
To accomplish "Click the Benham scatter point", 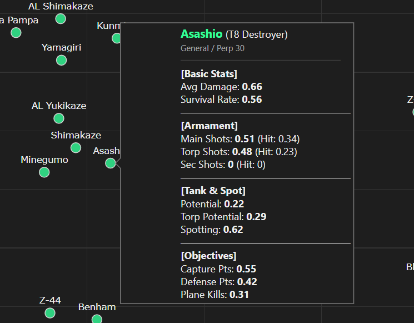I will 97,319.
